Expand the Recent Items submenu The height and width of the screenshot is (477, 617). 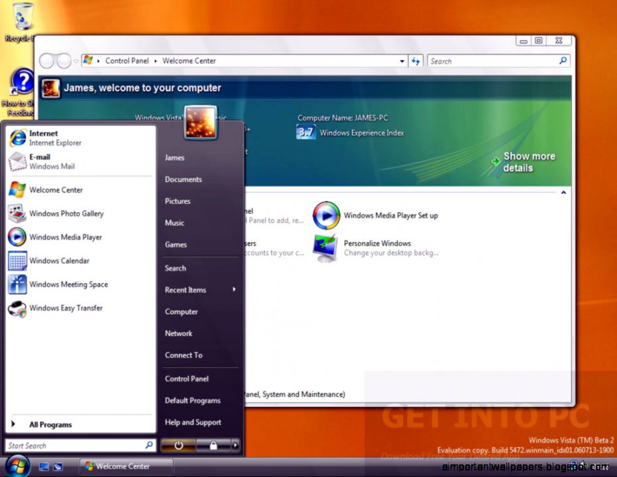[185, 290]
